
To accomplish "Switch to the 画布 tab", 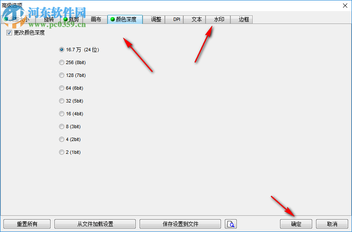I will (95, 20).
